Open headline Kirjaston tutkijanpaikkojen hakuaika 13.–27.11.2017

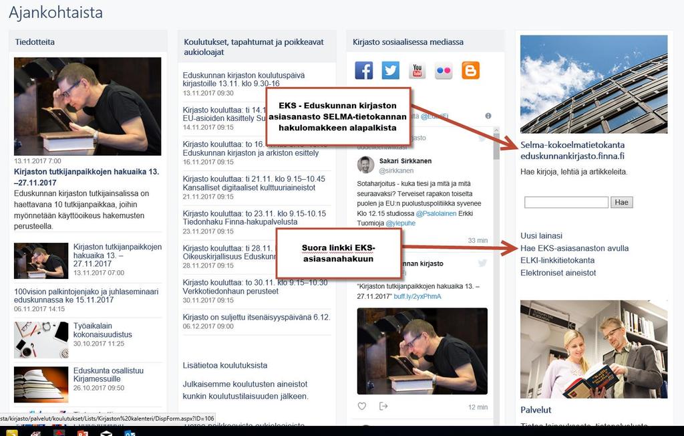pyautogui.click(x=86, y=177)
